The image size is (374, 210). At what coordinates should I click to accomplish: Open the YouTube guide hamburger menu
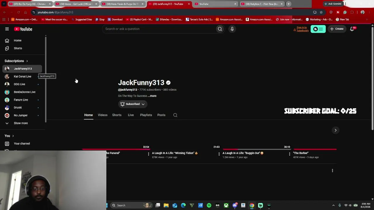click(x=7, y=29)
